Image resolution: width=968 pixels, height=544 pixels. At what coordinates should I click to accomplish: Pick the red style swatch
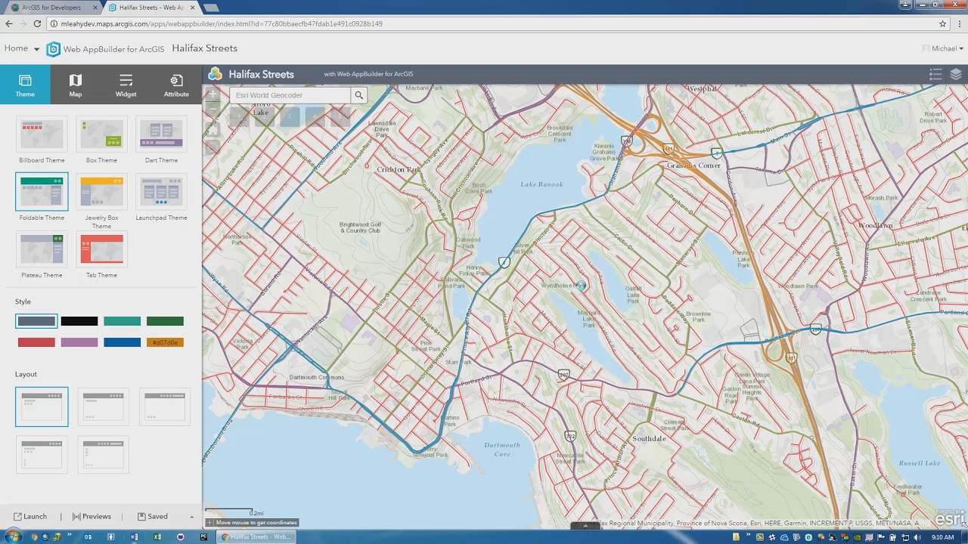[36, 342]
